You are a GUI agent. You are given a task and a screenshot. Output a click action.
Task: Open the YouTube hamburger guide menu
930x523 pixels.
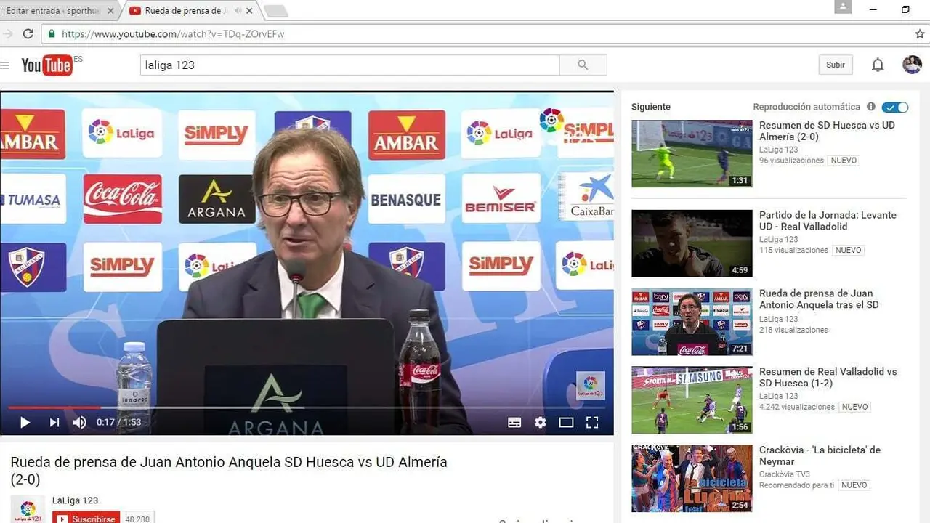tap(5, 65)
